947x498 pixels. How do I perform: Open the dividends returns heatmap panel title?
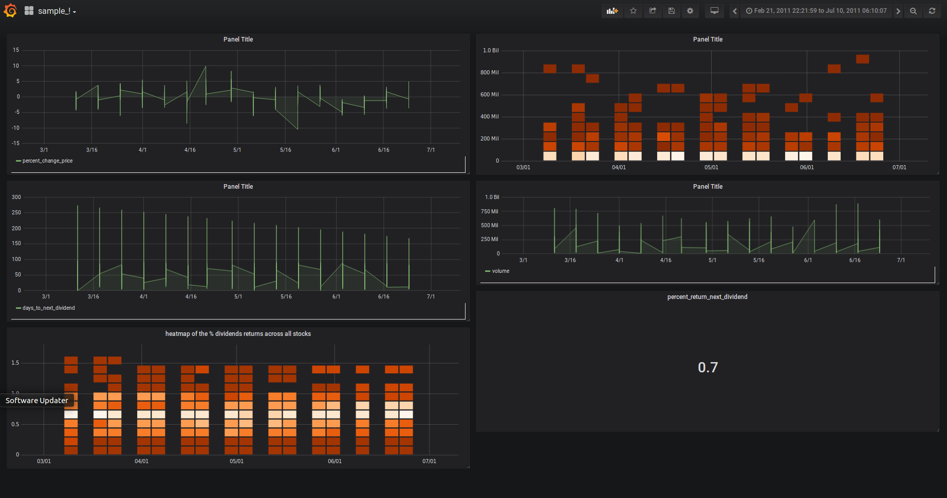coord(238,334)
